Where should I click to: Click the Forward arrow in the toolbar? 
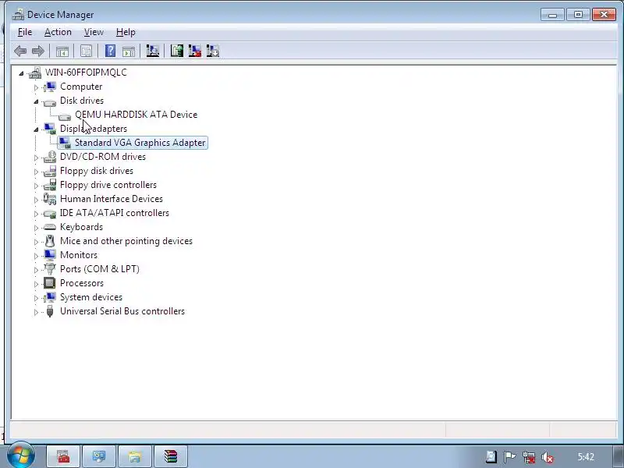tap(37, 51)
